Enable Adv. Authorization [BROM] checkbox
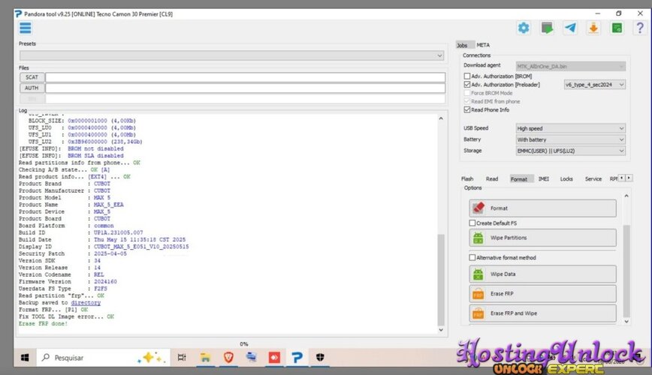Image resolution: width=652 pixels, height=375 pixels. pyautogui.click(x=467, y=76)
